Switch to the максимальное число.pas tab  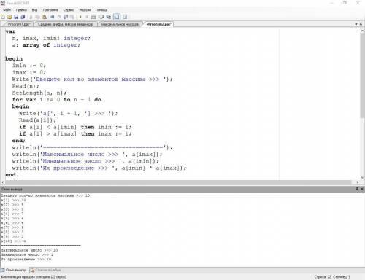(120, 24)
